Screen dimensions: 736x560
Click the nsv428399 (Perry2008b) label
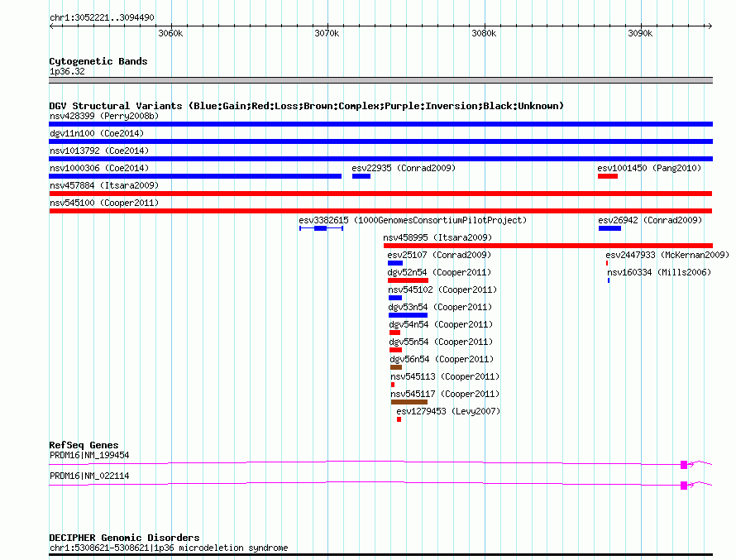[104, 116]
